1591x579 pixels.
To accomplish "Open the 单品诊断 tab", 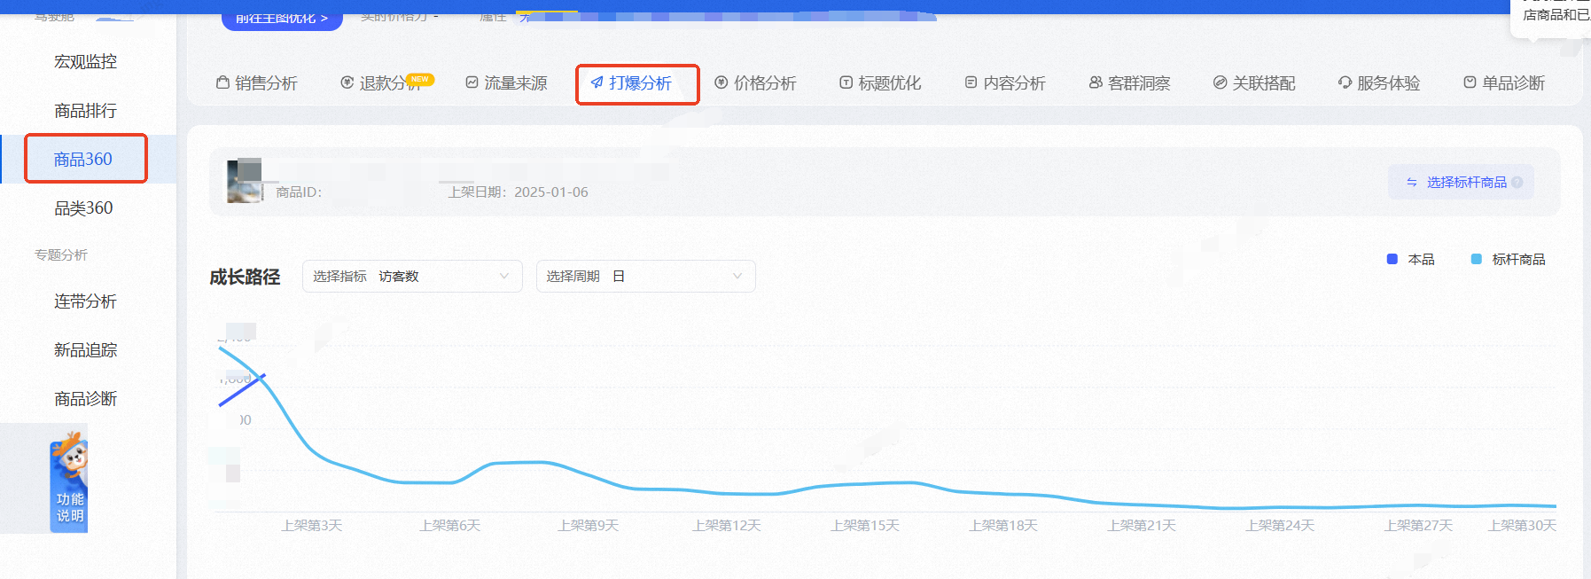I will coord(1503,82).
